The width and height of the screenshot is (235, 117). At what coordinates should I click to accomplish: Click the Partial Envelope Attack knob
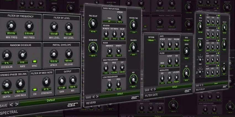pyautogui.click(x=54, y=54)
